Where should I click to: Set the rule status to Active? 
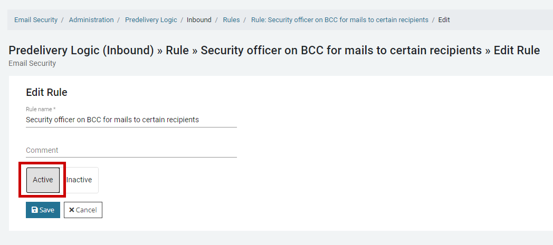click(43, 180)
